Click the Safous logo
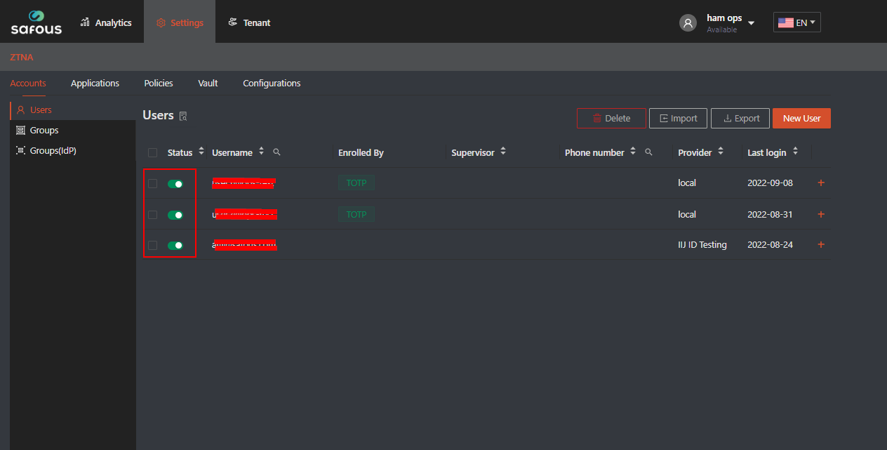The image size is (887, 450). [36, 22]
